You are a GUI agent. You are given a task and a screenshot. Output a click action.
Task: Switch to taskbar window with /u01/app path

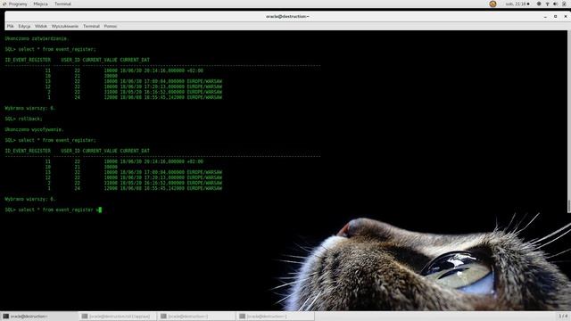tap(119, 317)
